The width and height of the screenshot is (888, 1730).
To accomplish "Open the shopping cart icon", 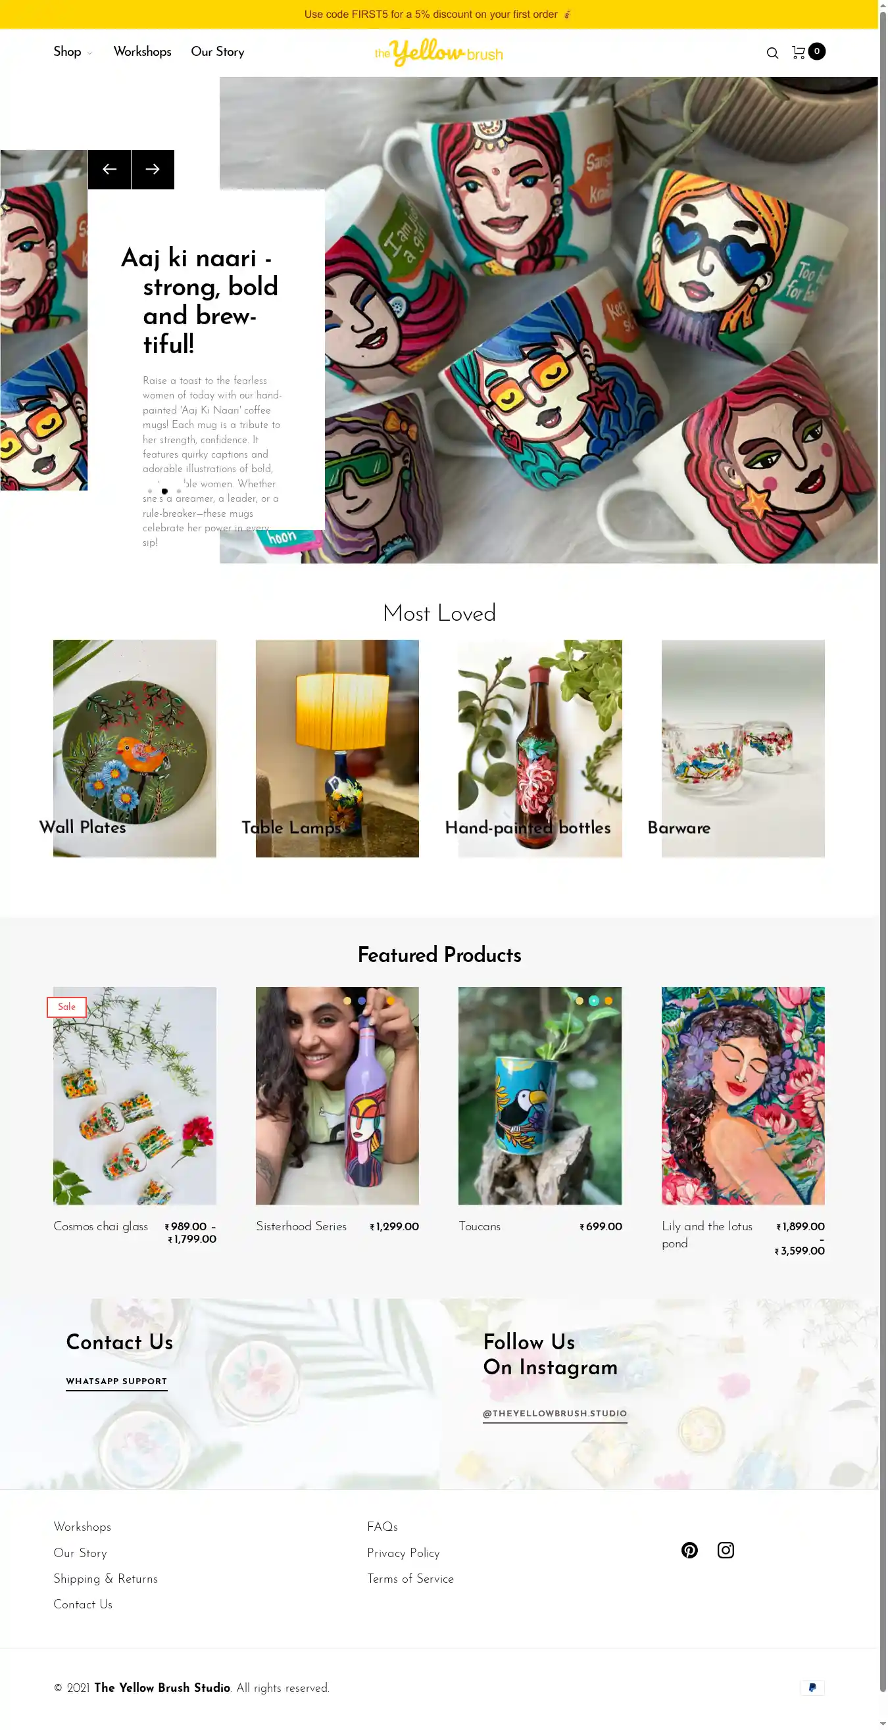I will point(798,52).
